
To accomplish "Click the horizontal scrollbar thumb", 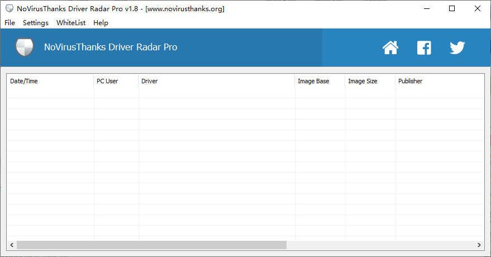I will click(151, 245).
